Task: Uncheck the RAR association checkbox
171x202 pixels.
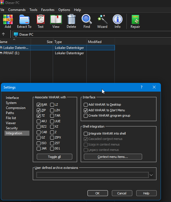Action: 39,105
